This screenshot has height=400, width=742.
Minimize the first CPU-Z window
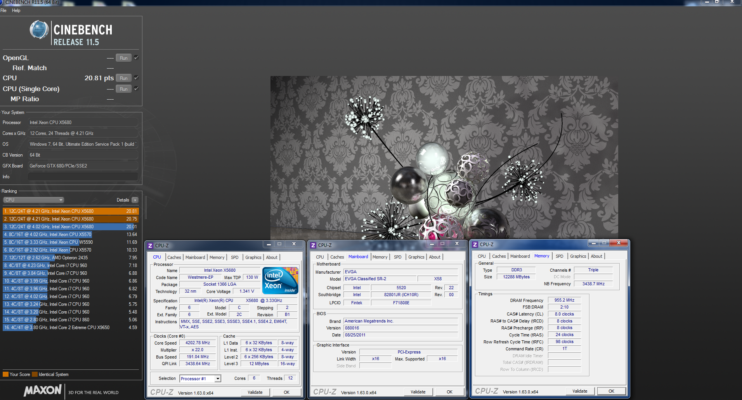point(269,244)
